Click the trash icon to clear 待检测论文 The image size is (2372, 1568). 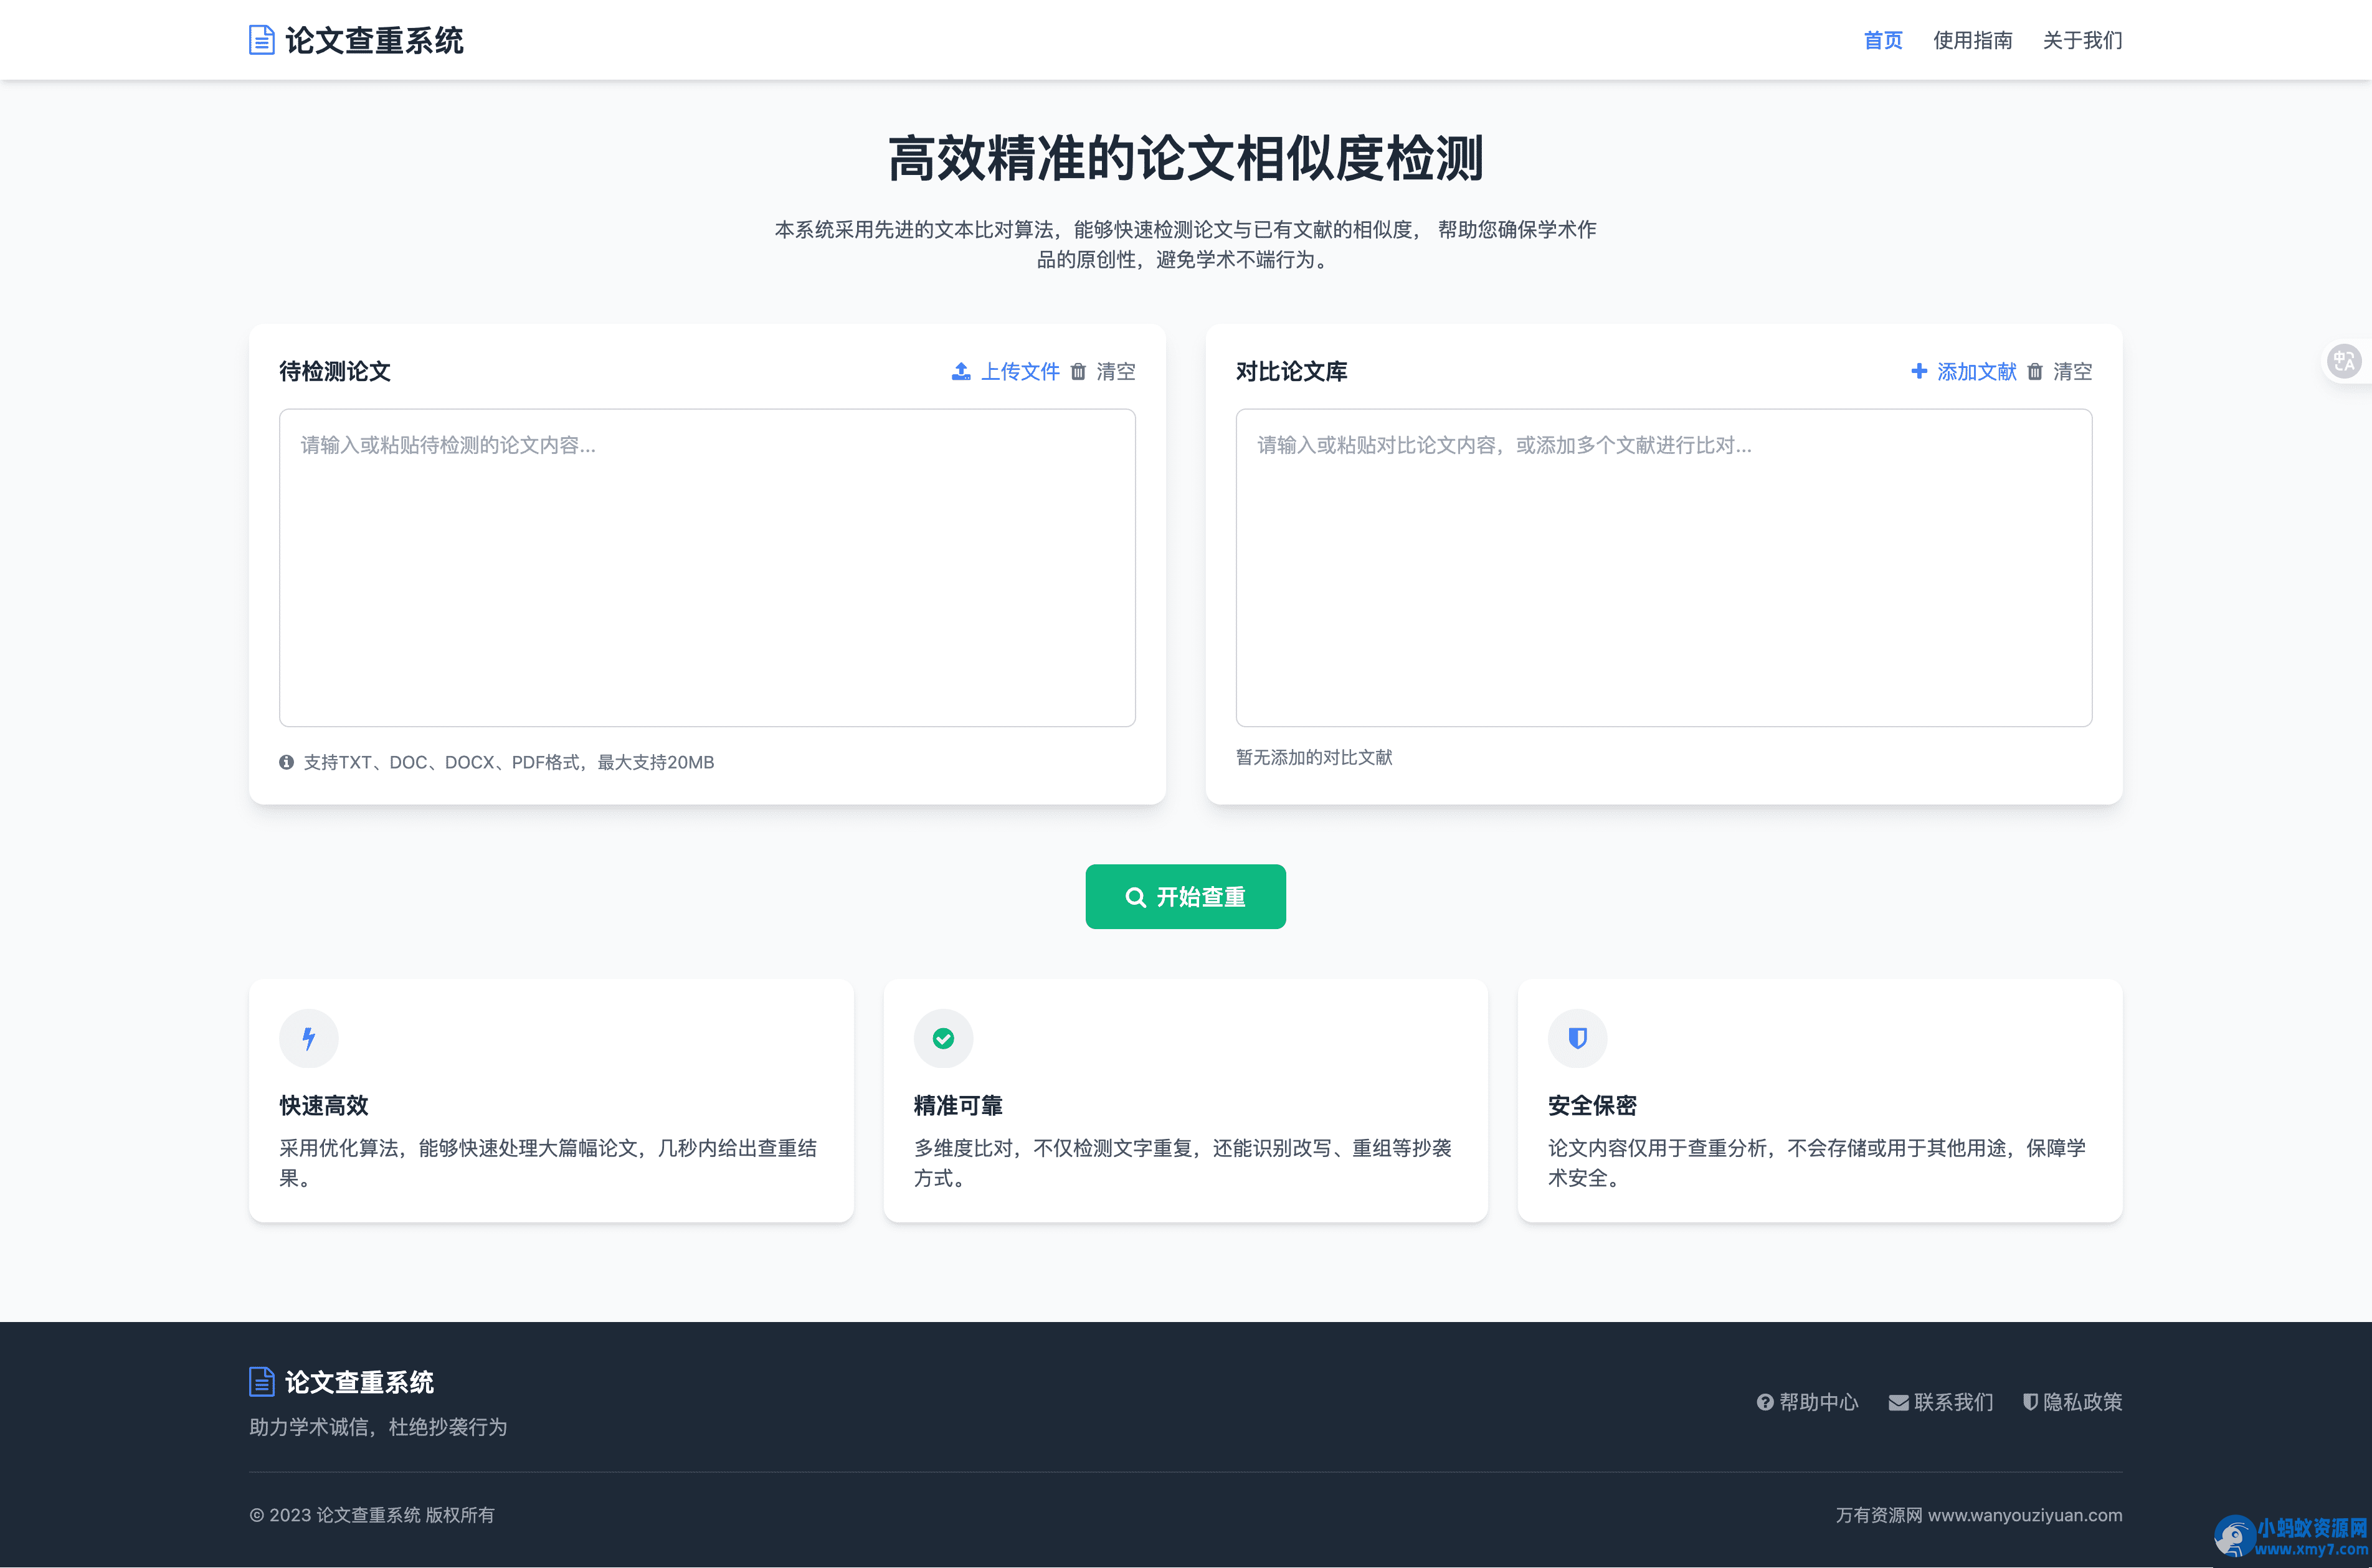tap(1078, 371)
